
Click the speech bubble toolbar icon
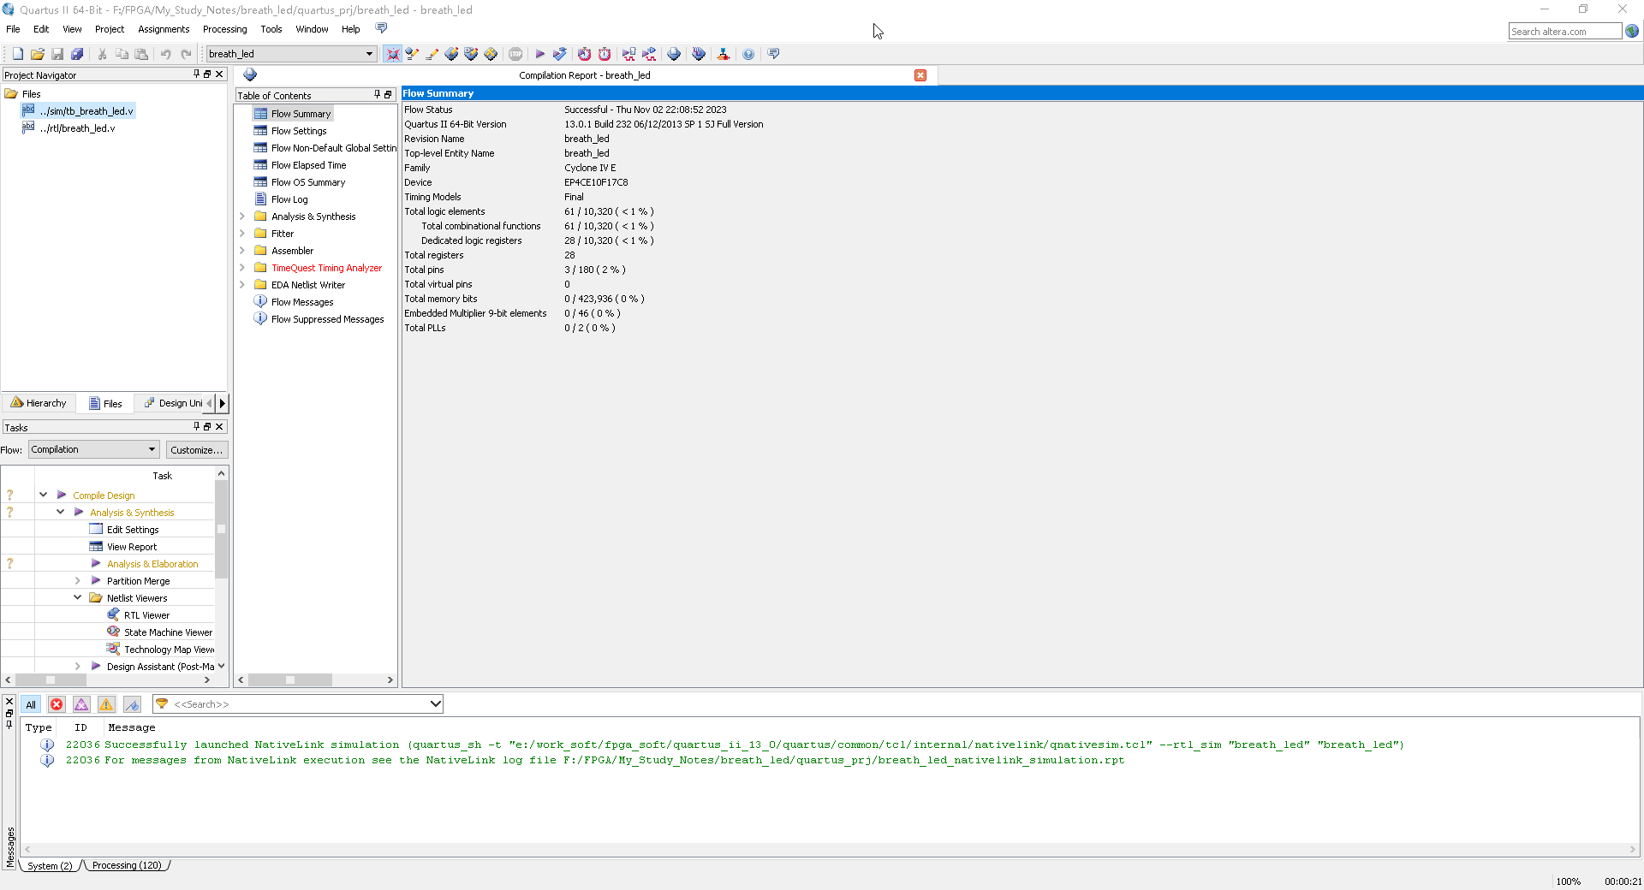pos(774,54)
